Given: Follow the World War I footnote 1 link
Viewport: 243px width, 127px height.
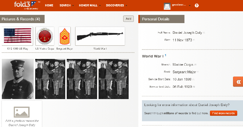Looking at the screenshot, I should (166, 55).
